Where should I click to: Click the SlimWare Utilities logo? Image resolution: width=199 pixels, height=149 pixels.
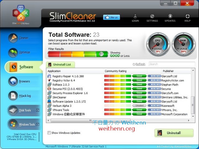(x=21, y=14)
